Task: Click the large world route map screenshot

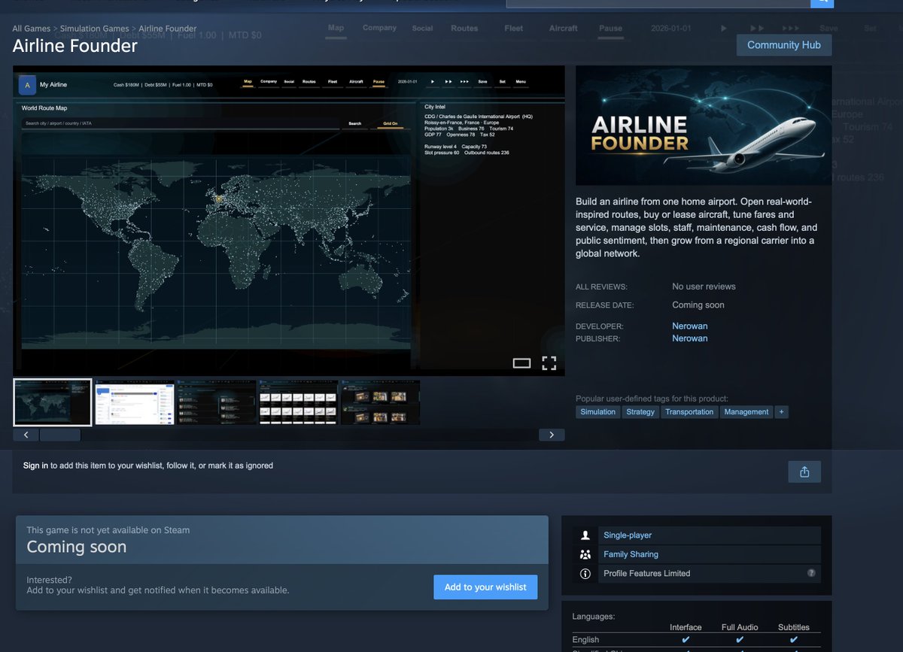Action: (289, 220)
